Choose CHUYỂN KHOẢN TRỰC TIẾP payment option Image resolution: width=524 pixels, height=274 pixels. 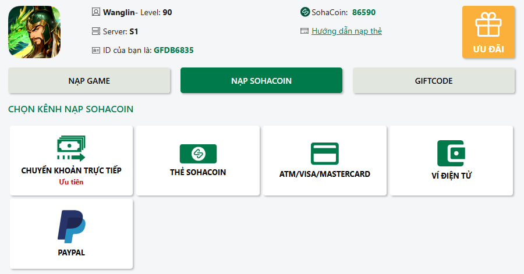[x=71, y=170]
